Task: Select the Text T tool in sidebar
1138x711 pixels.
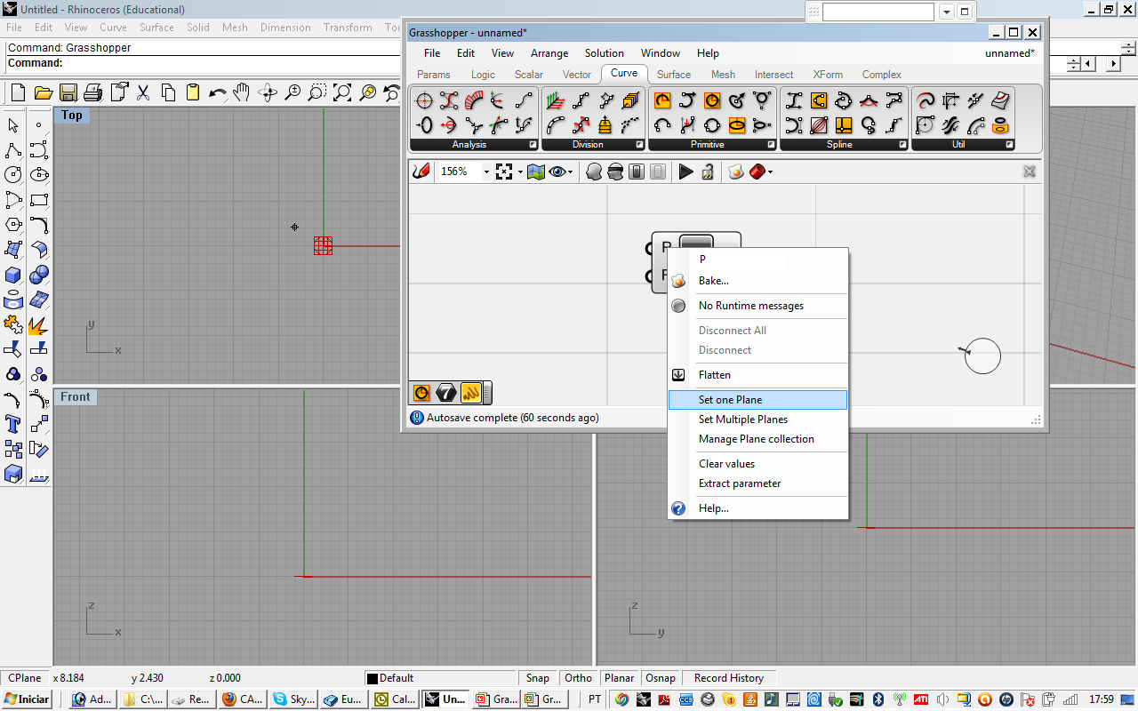Action: [x=13, y=425]
